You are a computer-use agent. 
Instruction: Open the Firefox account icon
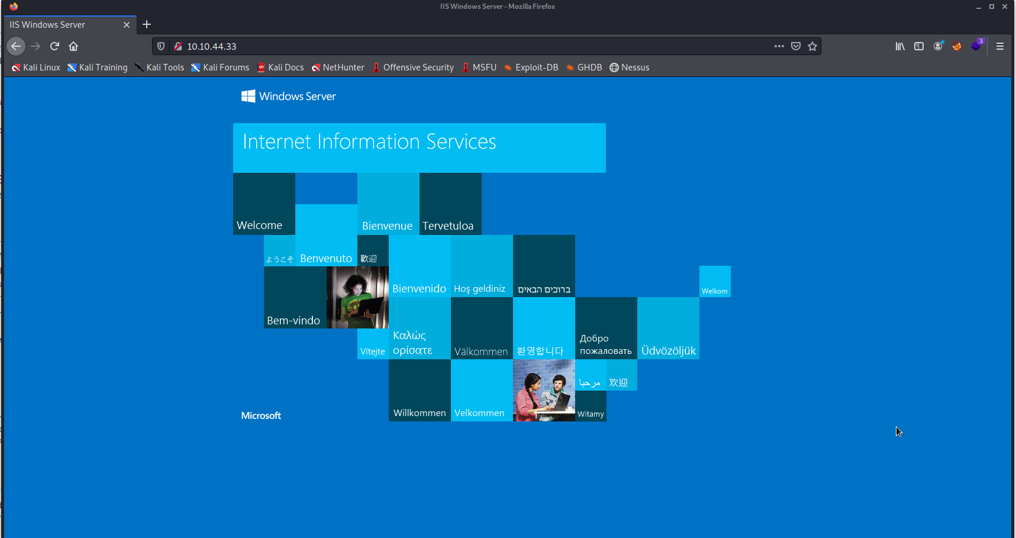point(938,46)
